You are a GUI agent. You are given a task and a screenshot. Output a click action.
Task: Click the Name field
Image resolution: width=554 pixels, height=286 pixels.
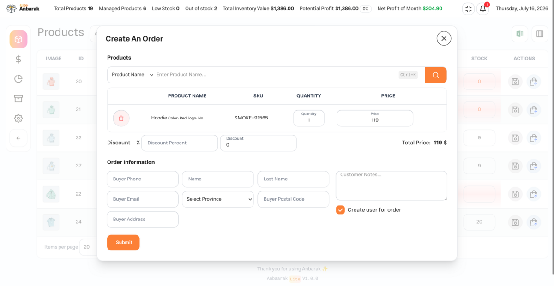[218, 179]
